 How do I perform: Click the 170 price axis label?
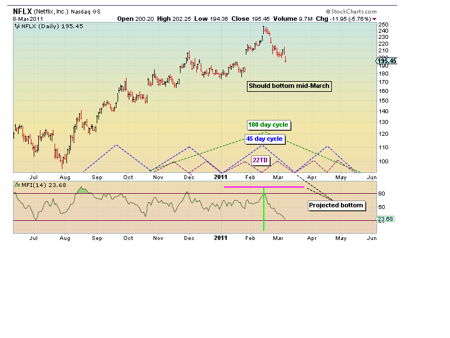pyautogui.click(x=383, y=82)
